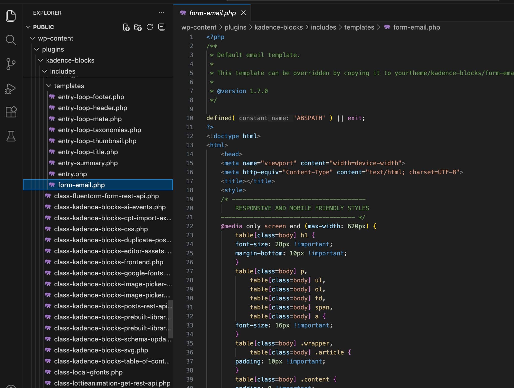Open Run and Debug view icon
The height and width of the screenshot is (388, 514).
tap(11, 89)
